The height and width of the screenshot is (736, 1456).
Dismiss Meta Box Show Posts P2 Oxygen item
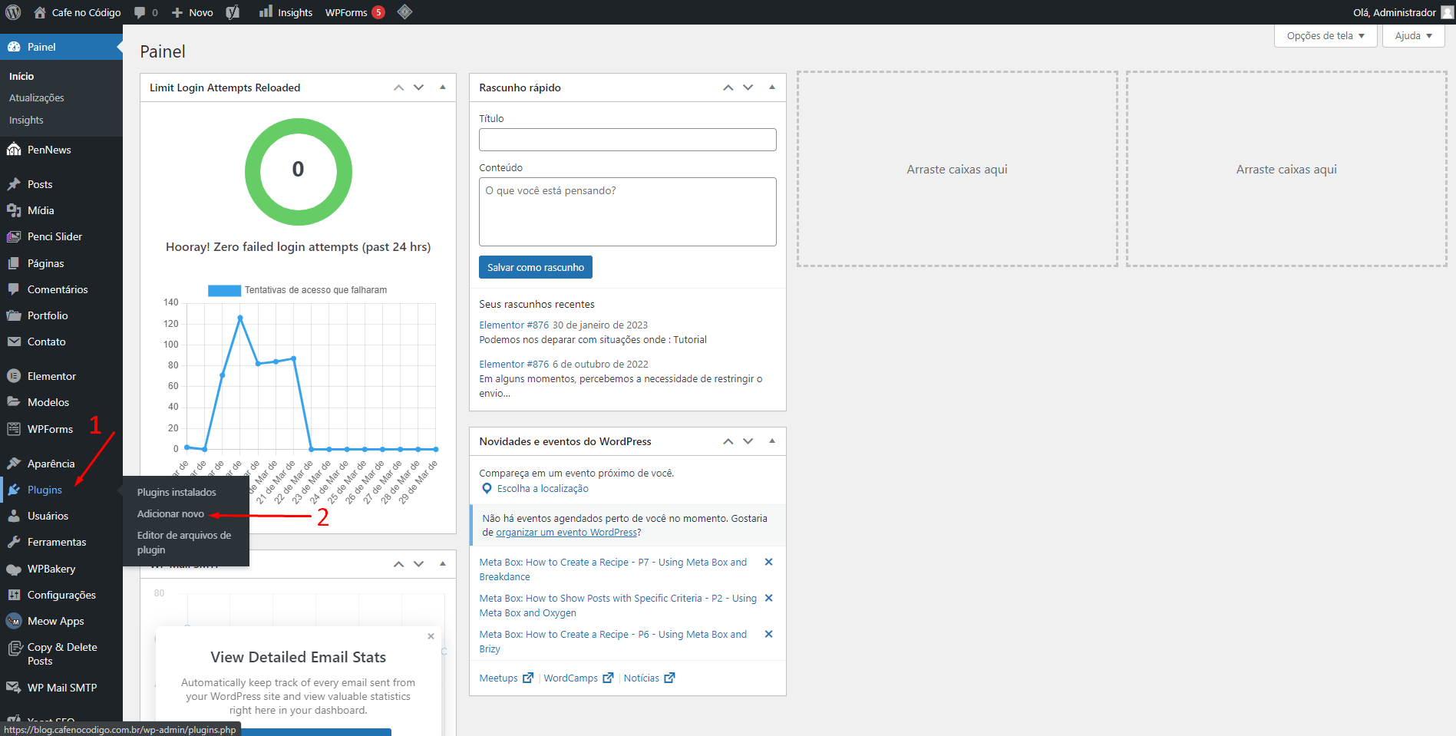768,598
